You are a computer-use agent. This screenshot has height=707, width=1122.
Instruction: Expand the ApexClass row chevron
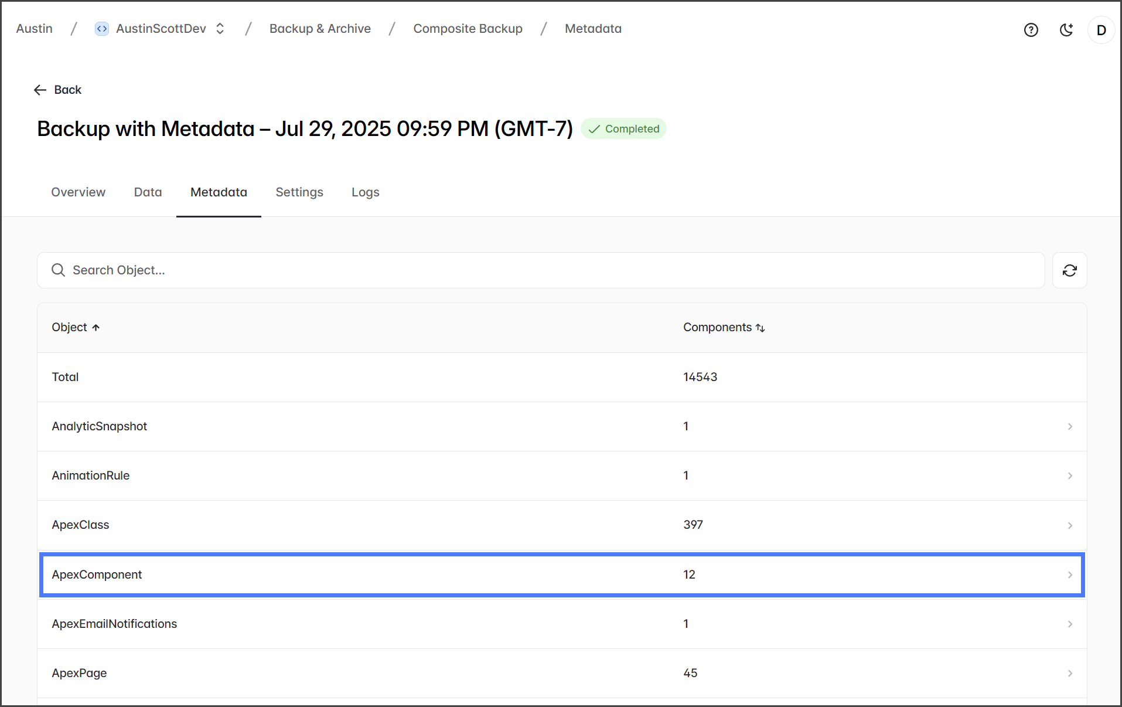coord(1070,525)
